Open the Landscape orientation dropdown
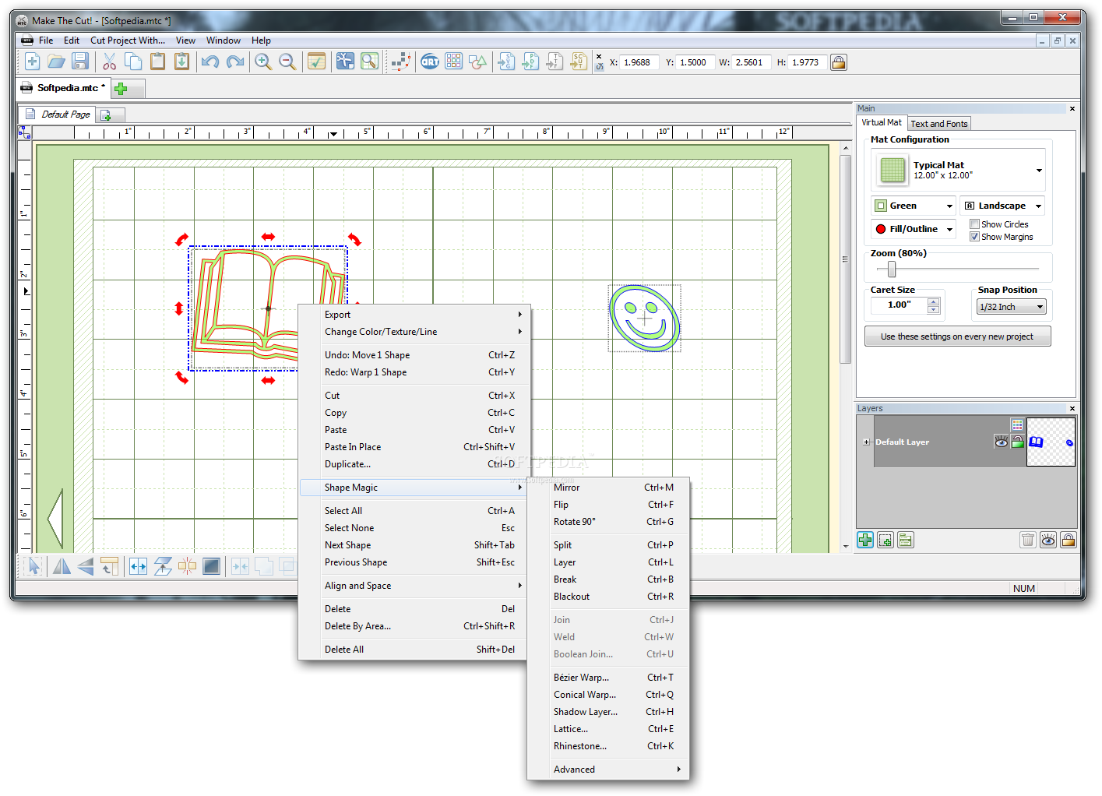1102x796 pixels. pyautogui.click(x=1002, y=206)
